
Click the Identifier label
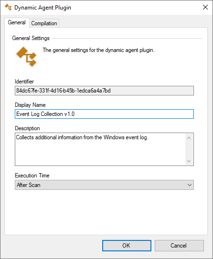pyautogui.click(x=24, y=82)
